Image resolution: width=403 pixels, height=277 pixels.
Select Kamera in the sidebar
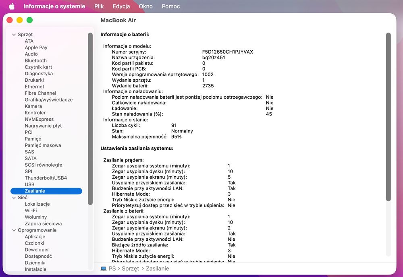click(33, 106)
